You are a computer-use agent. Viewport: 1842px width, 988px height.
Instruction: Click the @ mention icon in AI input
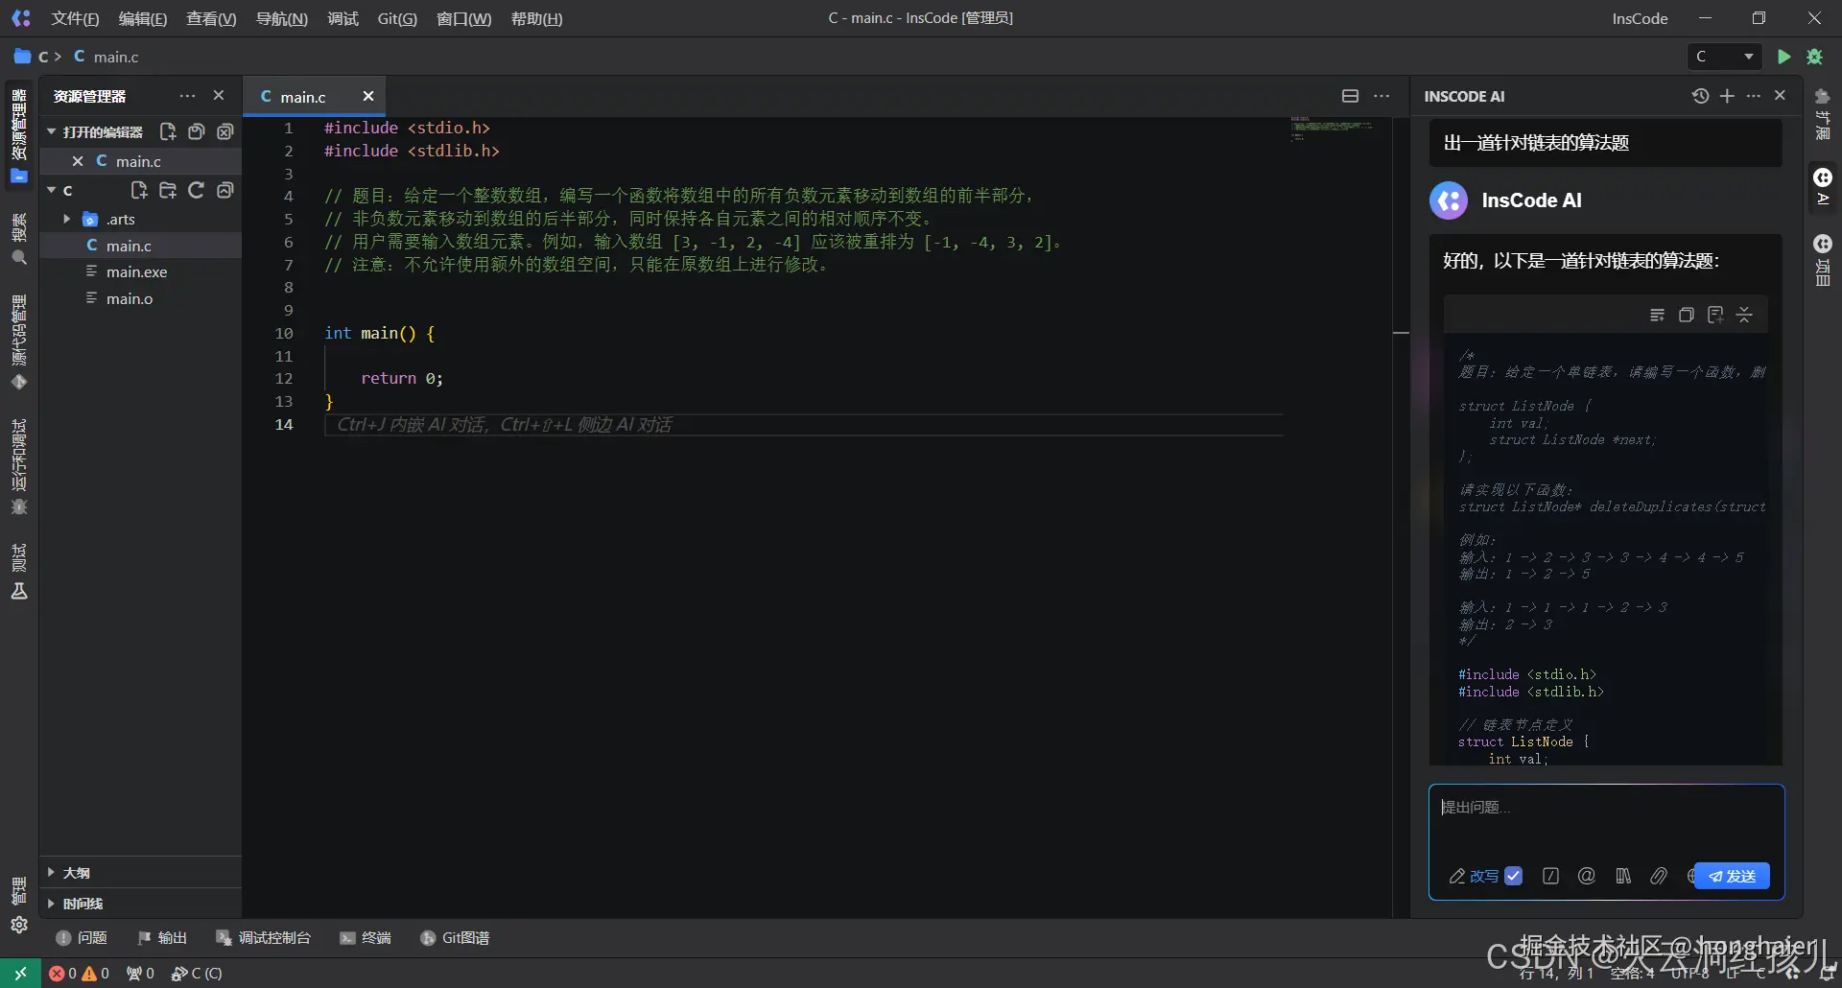click(1587, 876)
